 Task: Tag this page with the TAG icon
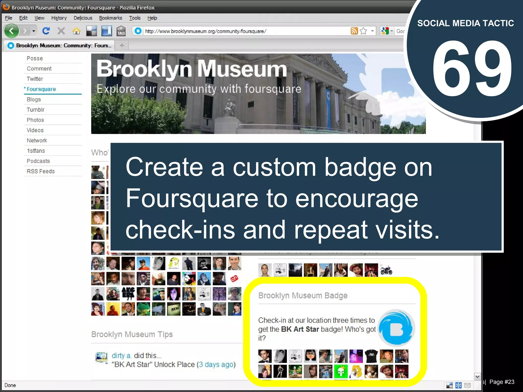coord(121,31)
